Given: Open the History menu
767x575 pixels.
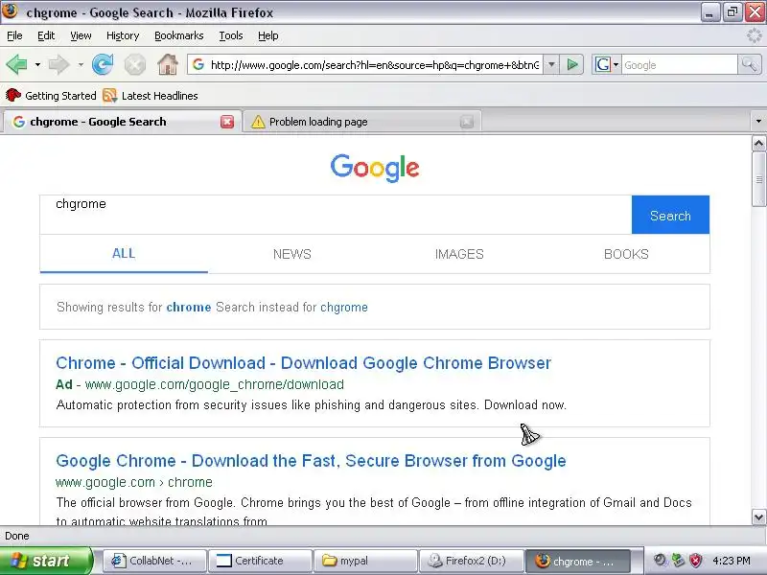Looking at the screenshot, I should (x=123, y=35).
